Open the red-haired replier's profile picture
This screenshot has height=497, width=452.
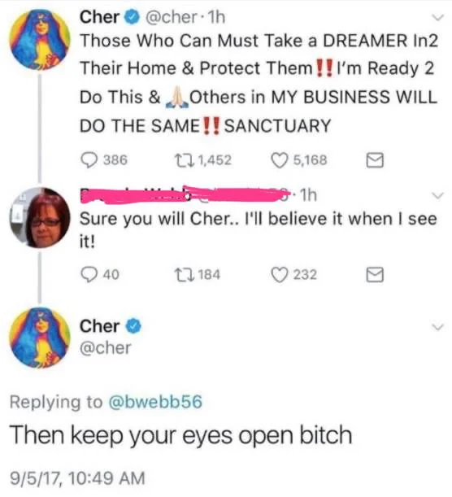tap(40, 218)
